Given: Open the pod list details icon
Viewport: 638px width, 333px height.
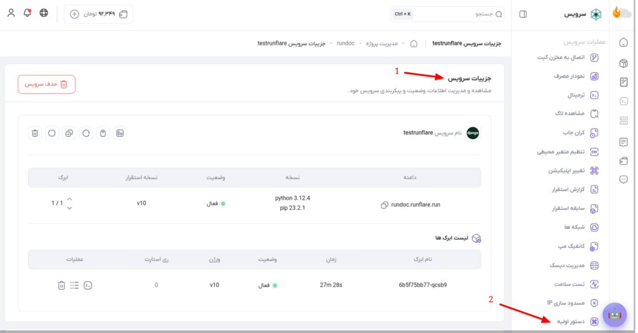Looking at the screenshot, I should (x=74, y=286).
